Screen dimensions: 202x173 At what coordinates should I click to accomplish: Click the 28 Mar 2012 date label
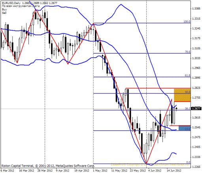point(45,171)
